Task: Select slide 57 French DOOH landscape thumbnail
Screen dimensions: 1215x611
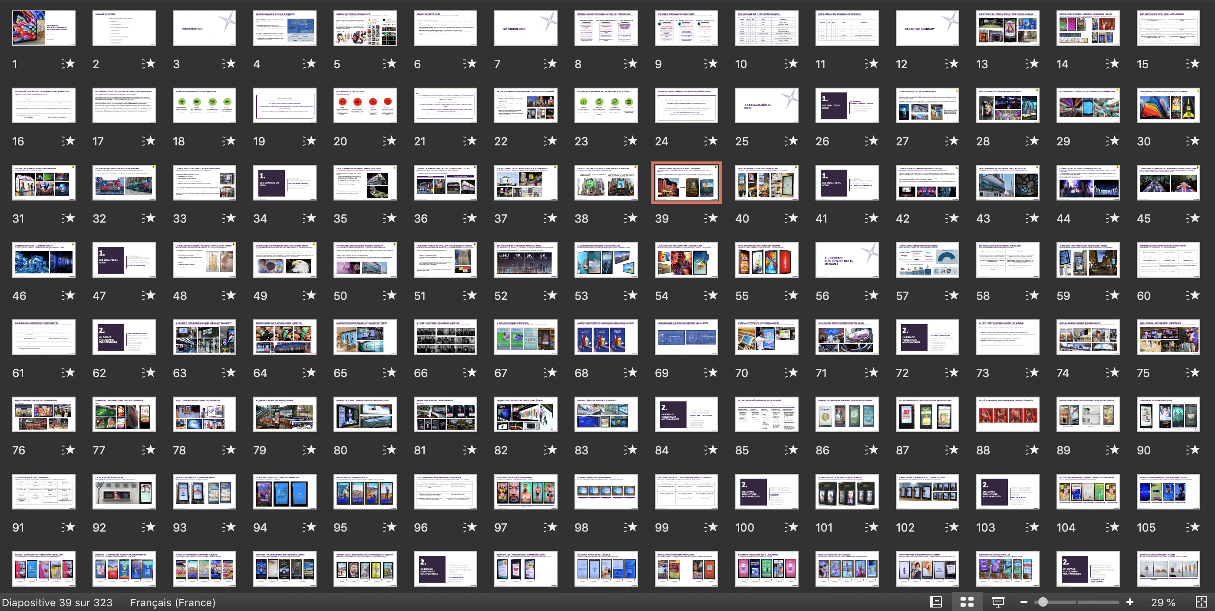Action: pos(927,260)
